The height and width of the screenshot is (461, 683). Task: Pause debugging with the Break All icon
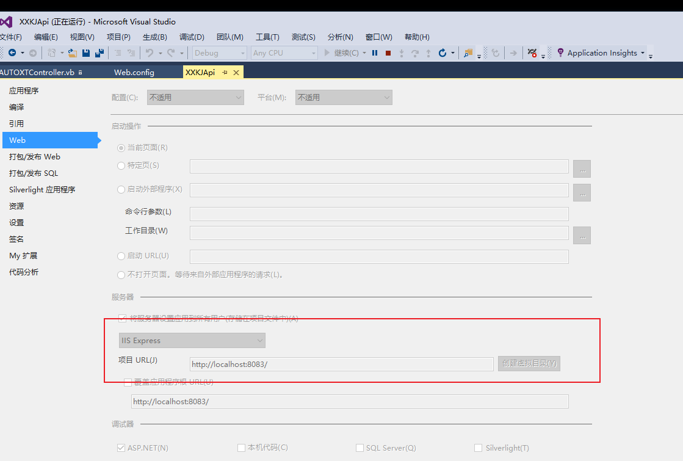coord(375,53)
